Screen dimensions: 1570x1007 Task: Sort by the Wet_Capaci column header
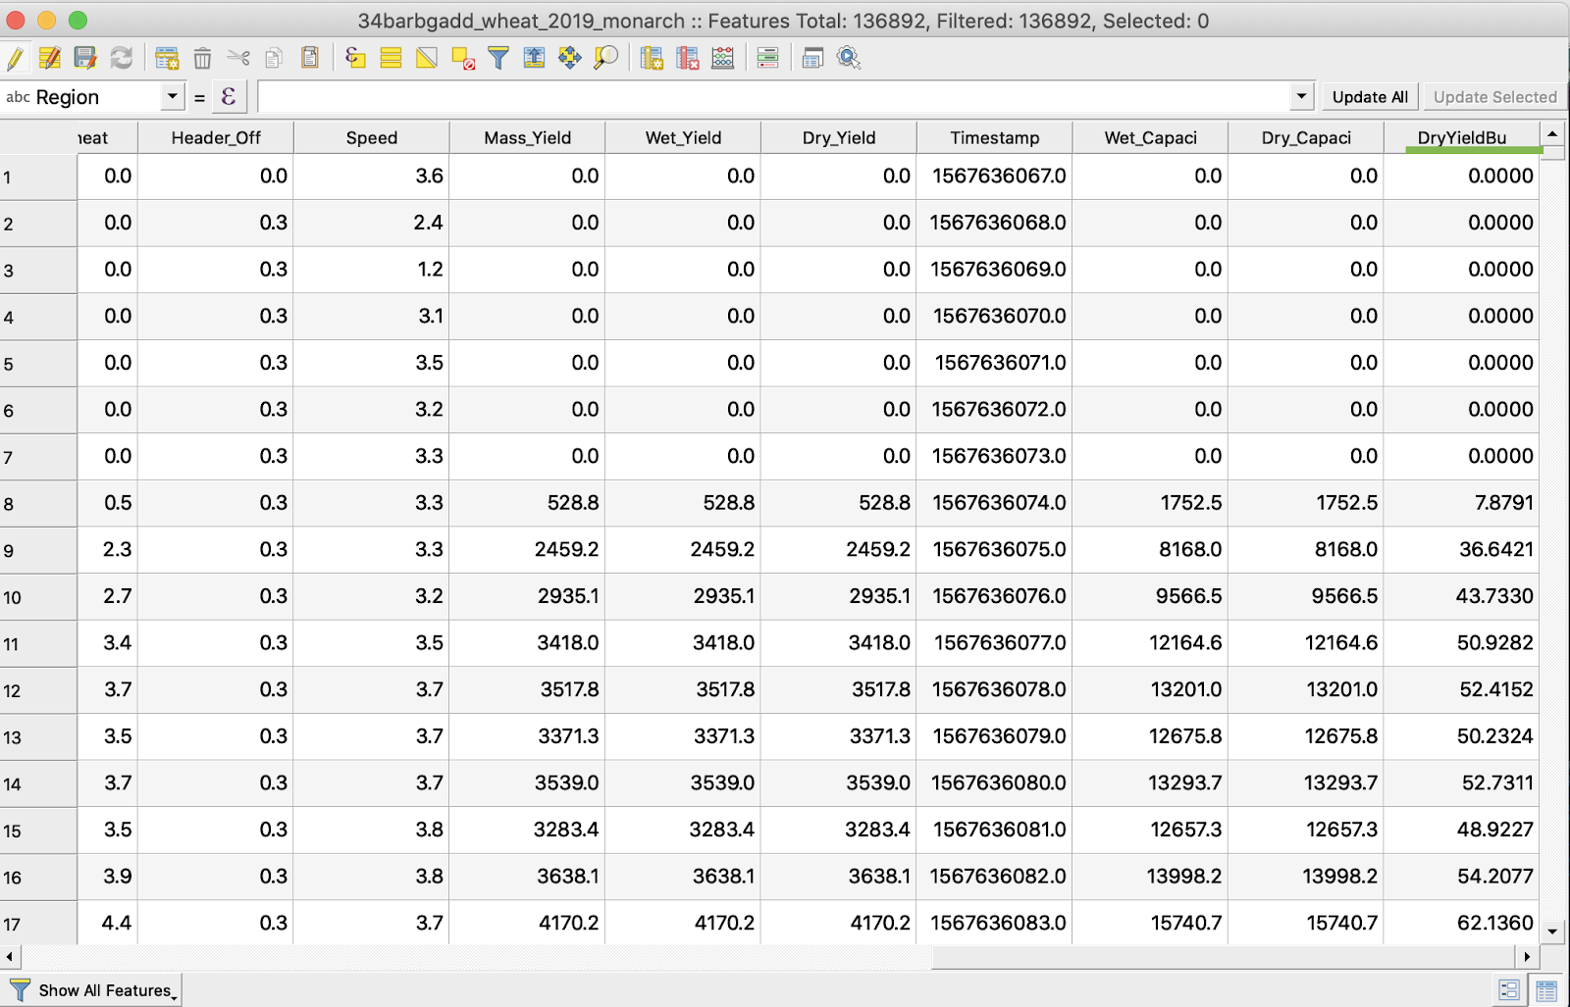point(1150,137)
